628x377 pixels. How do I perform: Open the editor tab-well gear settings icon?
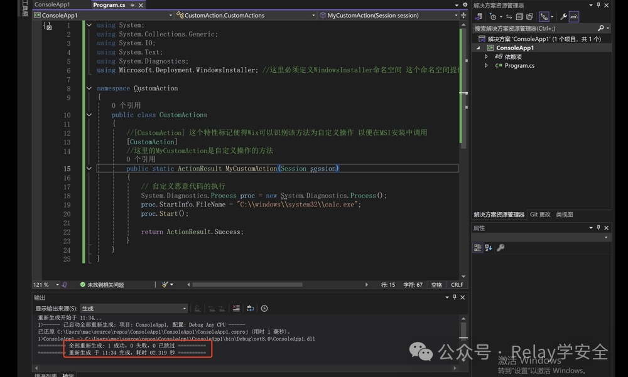[x=465, y=5]
